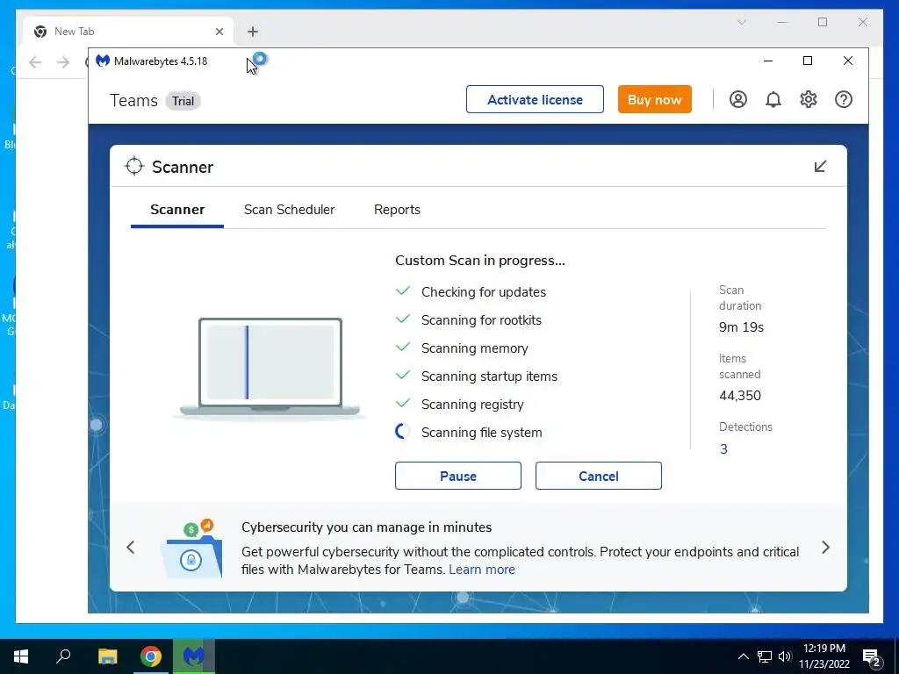Click the checkmark beside Scanning registry
Screen dimensions: 899x674
point(403,403)
